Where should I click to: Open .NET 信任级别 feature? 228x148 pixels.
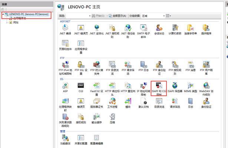point(128,31)
